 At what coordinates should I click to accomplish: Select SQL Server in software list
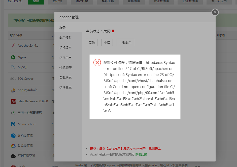[x=25, y=79]
